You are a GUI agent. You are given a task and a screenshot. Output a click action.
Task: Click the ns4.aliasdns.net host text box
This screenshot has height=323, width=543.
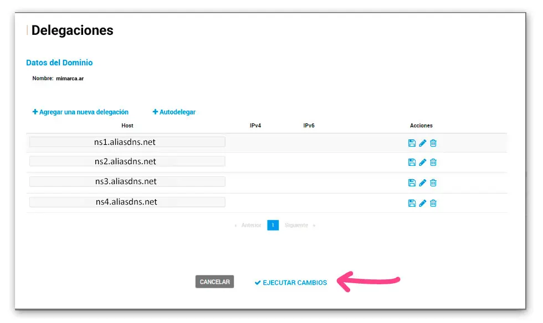point(126,201)
